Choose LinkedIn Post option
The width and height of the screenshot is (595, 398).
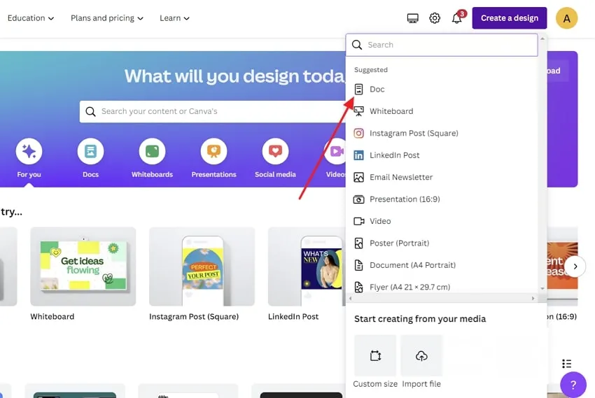(442, 155)
